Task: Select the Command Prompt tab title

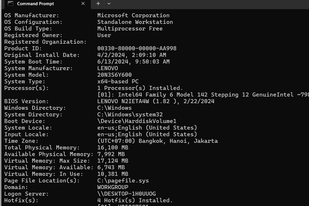Action: click(x=35, y=4)
